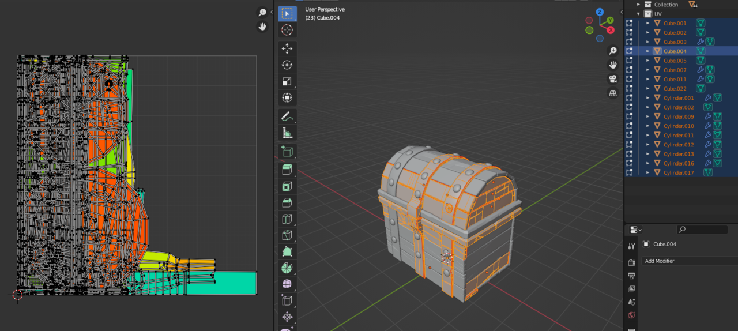Select the Extrude Region tool
The image size is (738, 331).
click(287, 170)
